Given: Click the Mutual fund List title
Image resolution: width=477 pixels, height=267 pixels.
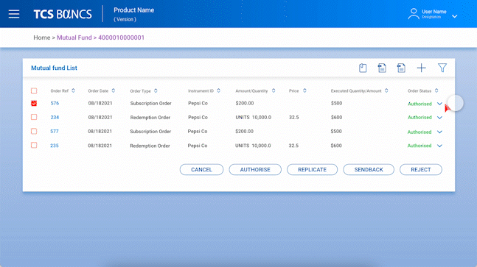Looking at the screenshot, I should [54, 68].
